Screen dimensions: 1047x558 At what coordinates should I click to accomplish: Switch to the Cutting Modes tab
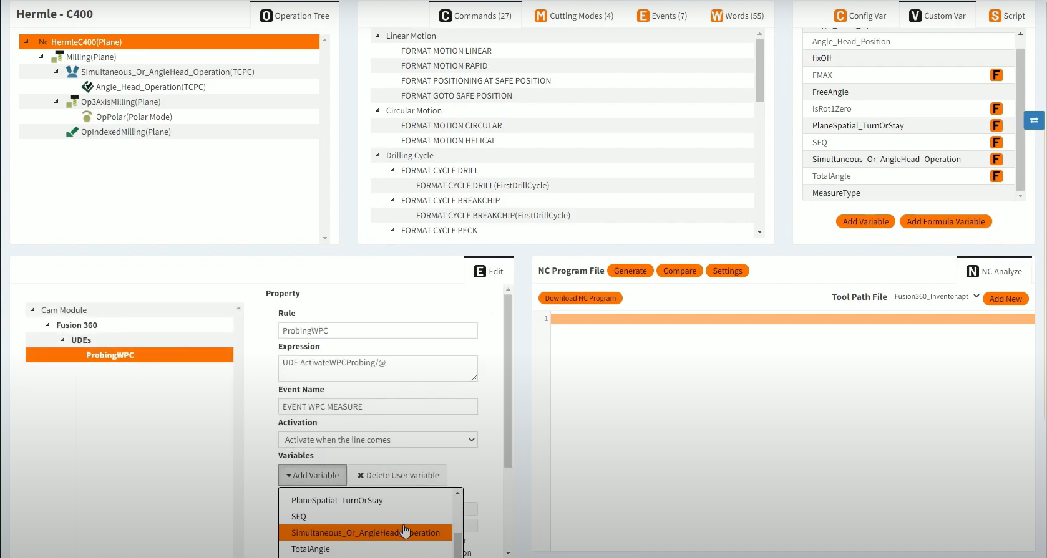pyautogui.click(x=574, y=16)
